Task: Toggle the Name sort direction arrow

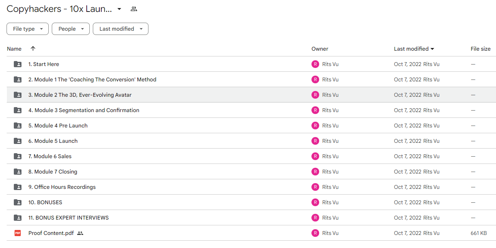Action: click(33, 48)
